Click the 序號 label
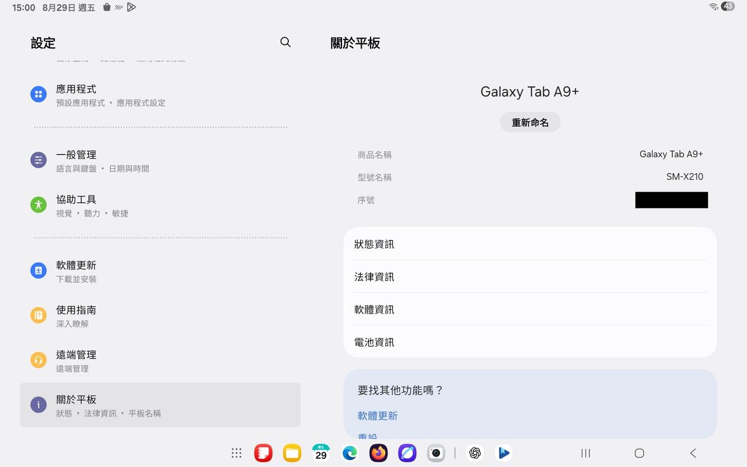Image resolution: width=747 pixels, height=467 pixels. 366,200
